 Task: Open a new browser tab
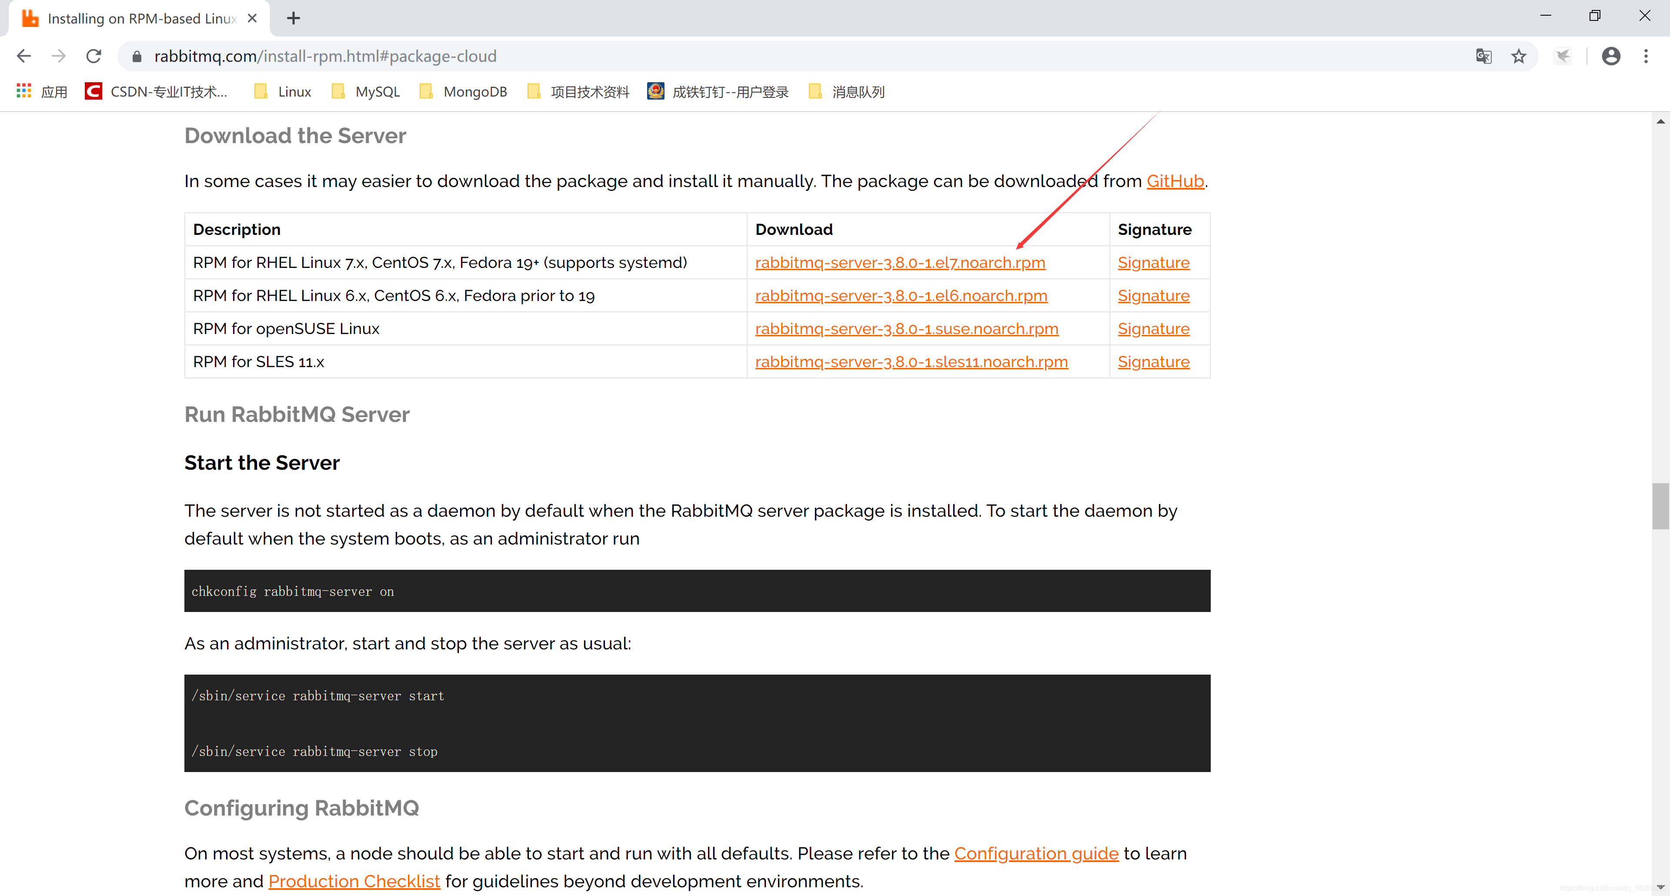(x=294, y=18)
